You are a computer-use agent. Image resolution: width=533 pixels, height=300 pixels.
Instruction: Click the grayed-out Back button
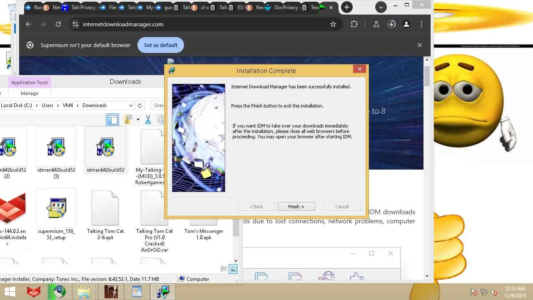[x=256, y=207]
